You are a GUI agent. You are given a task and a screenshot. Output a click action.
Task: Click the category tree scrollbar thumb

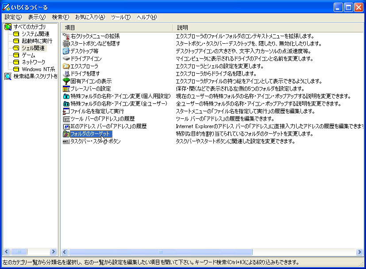tap(19, 251)
